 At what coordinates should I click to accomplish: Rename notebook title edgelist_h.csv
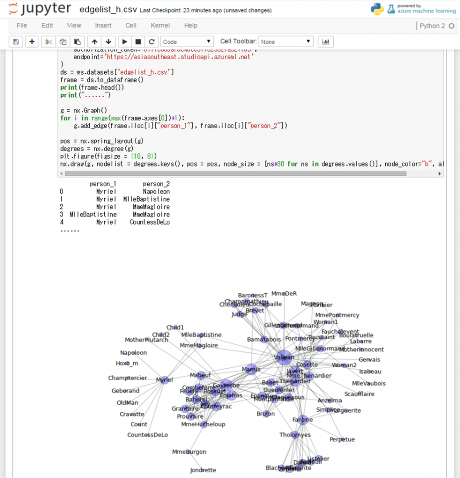coord(108,10)
